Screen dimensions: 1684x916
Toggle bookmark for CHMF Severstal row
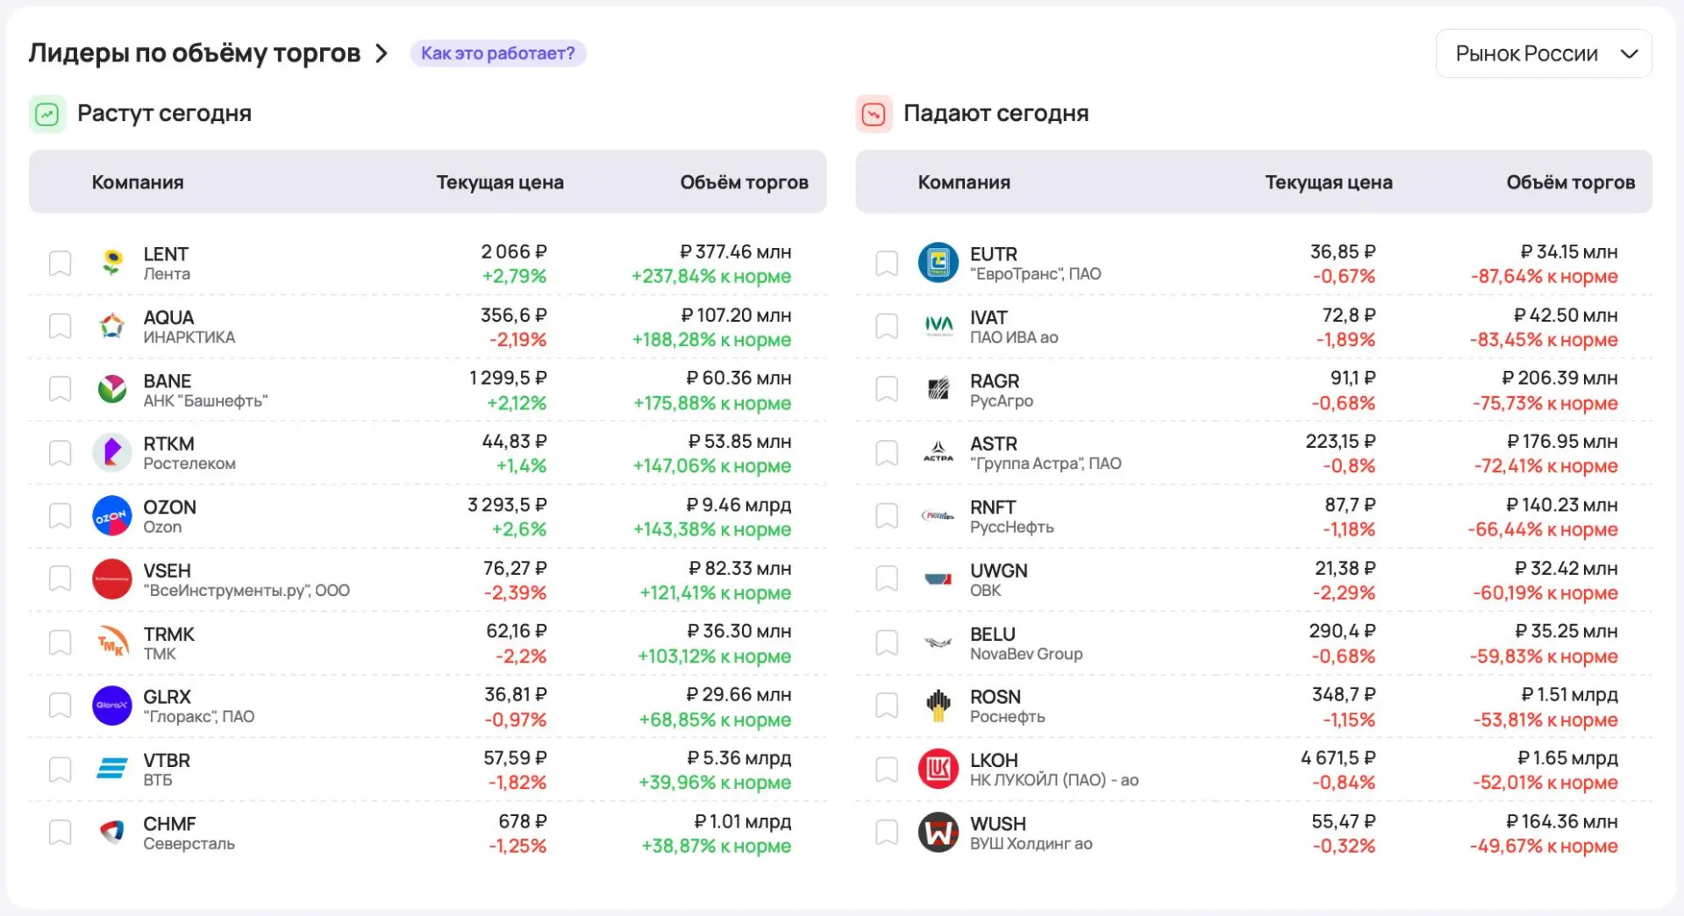coord(60,832)
